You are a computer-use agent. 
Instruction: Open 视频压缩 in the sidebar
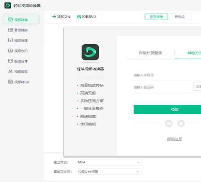[x=21, y=40]
